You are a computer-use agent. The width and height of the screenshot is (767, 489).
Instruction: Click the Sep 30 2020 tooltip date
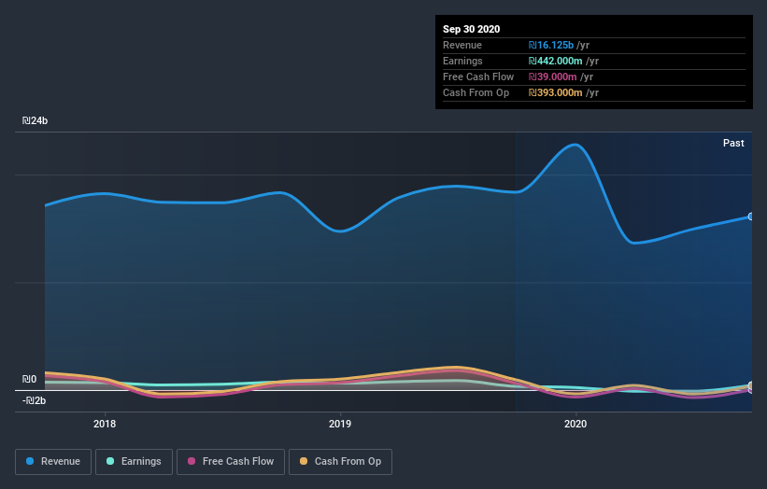(x=471, y=29)
